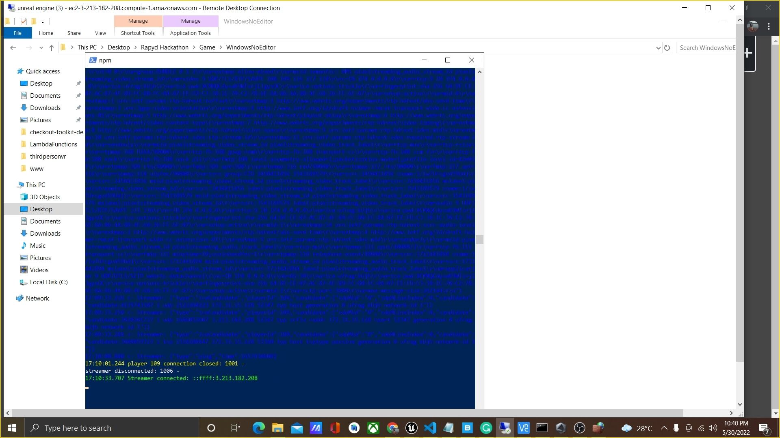Screen dimensions: 780x438
Task: Toggle the quick access properties checkbox icon
Action: [x=24, y=21]
